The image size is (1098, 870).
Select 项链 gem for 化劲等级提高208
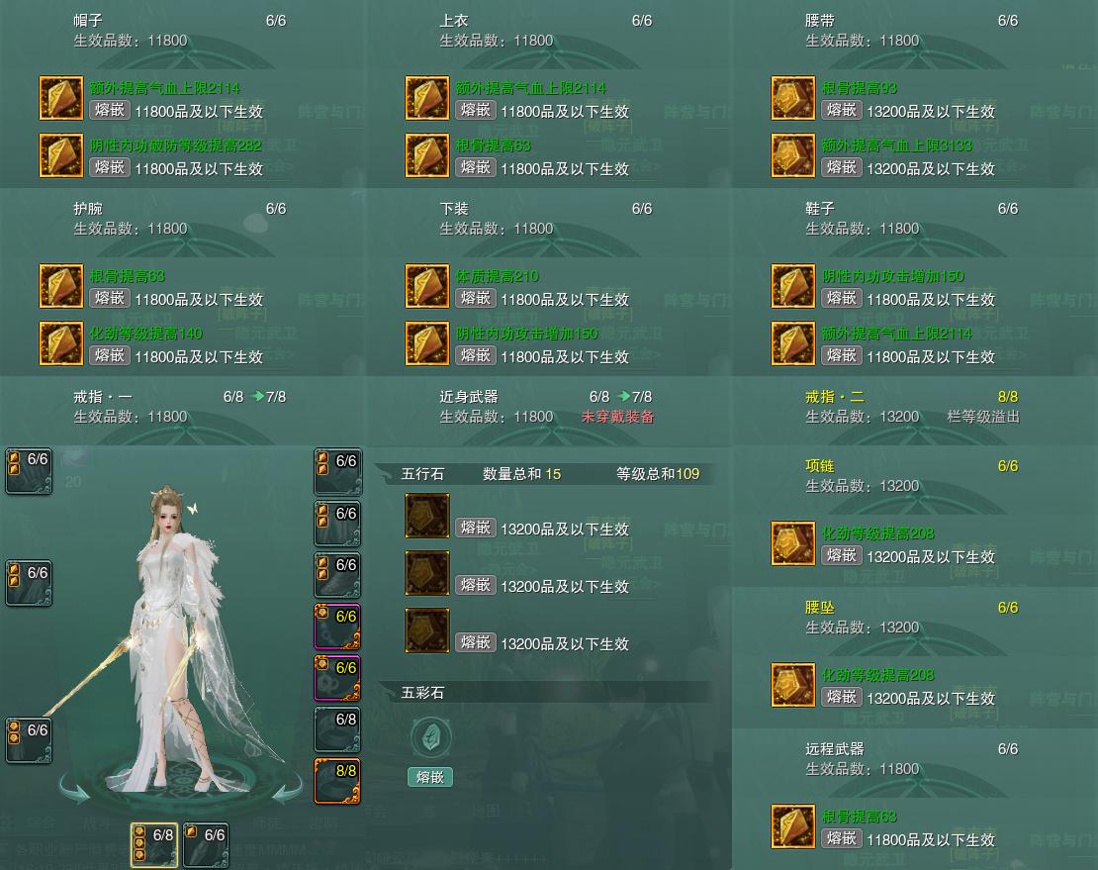(792, 542)
